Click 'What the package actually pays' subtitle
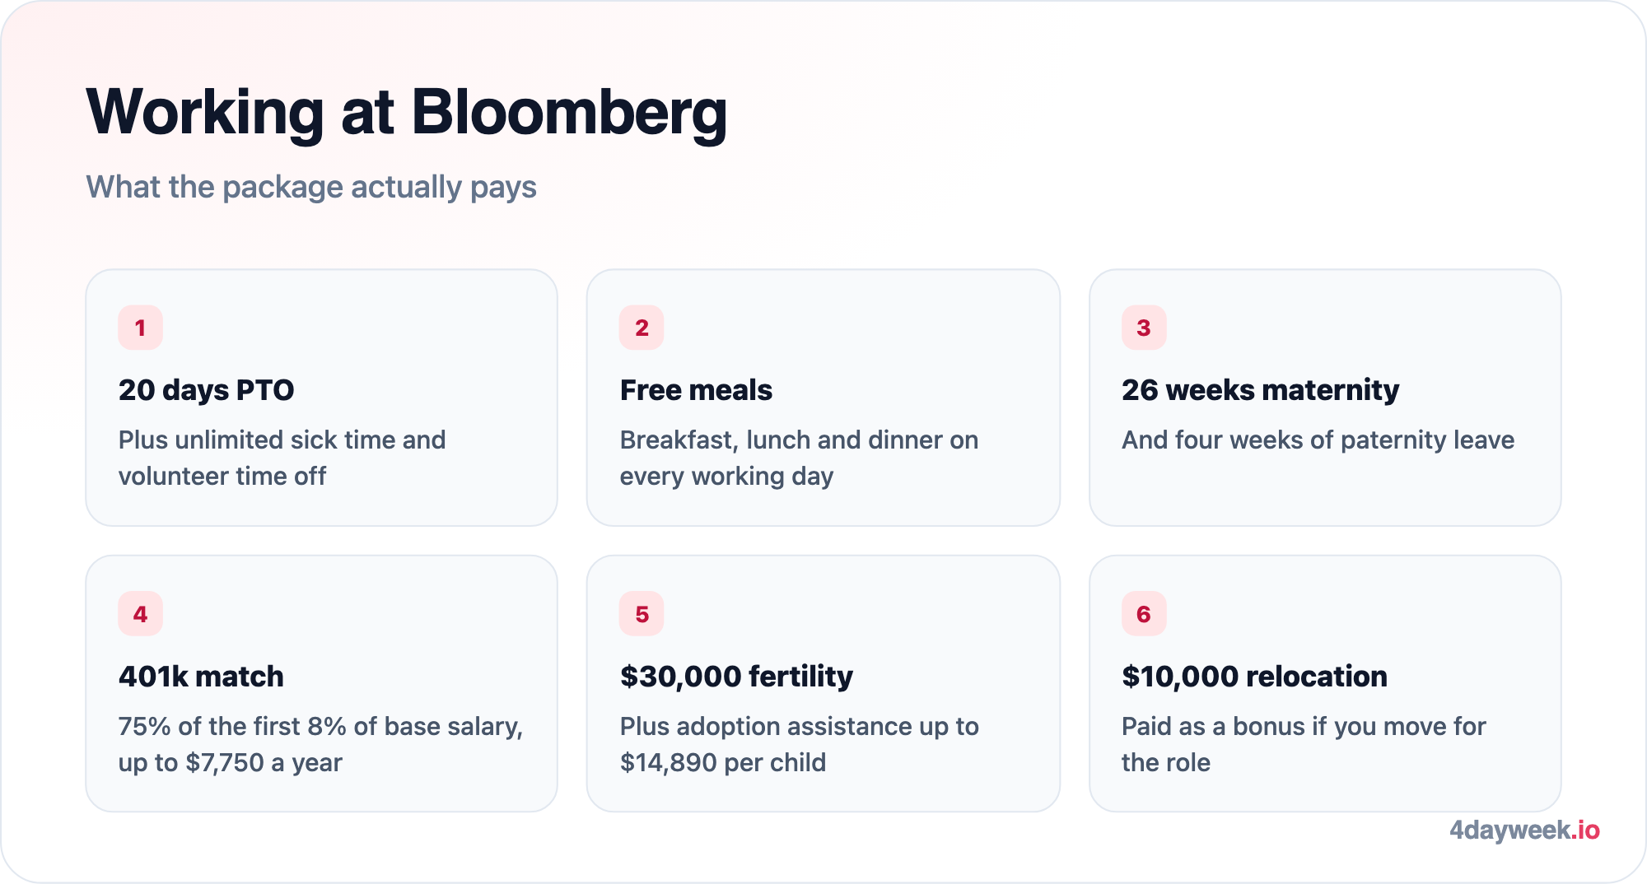Image resolution: width=1647 pixels, height=884 pixels. [x=311, y=188]
